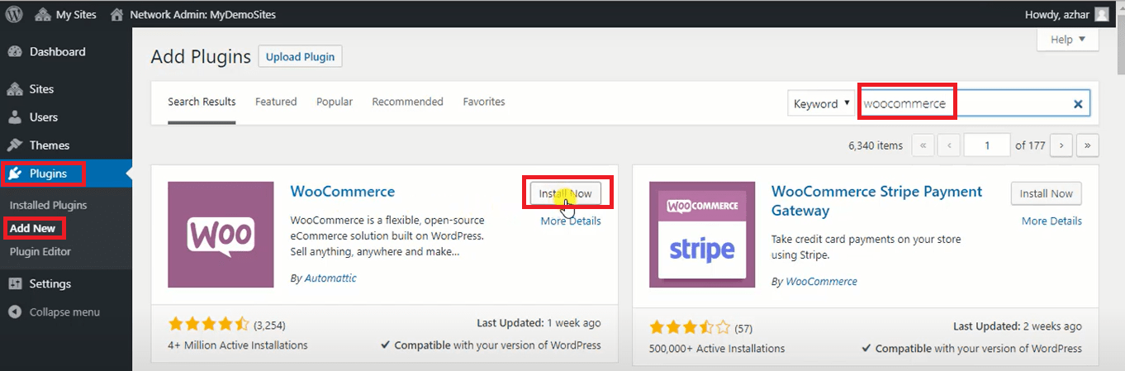This screenshot has height=371, width=1125.
Task: Click the 4+ Million Active Installations text
Action: click(238, 345)
